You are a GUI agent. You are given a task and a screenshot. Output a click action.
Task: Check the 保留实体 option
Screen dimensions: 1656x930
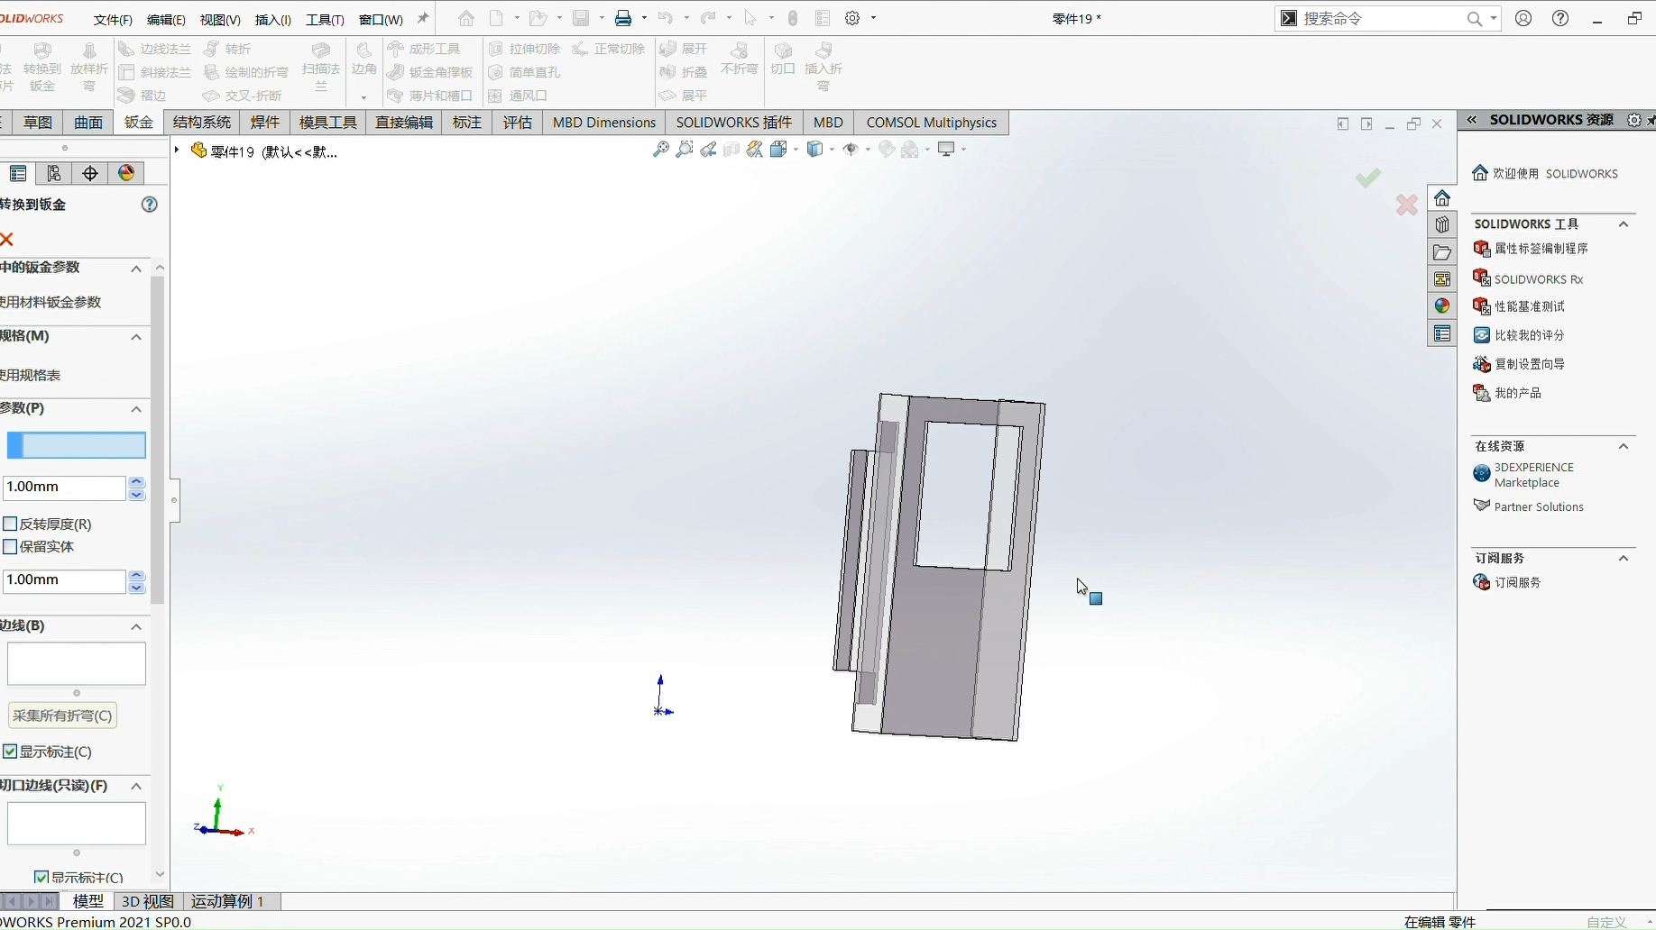point(11,546)
